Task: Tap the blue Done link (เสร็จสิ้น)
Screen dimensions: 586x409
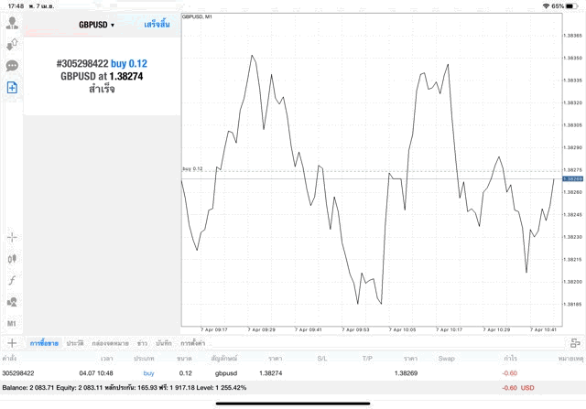Action: (x=157, y=25)
